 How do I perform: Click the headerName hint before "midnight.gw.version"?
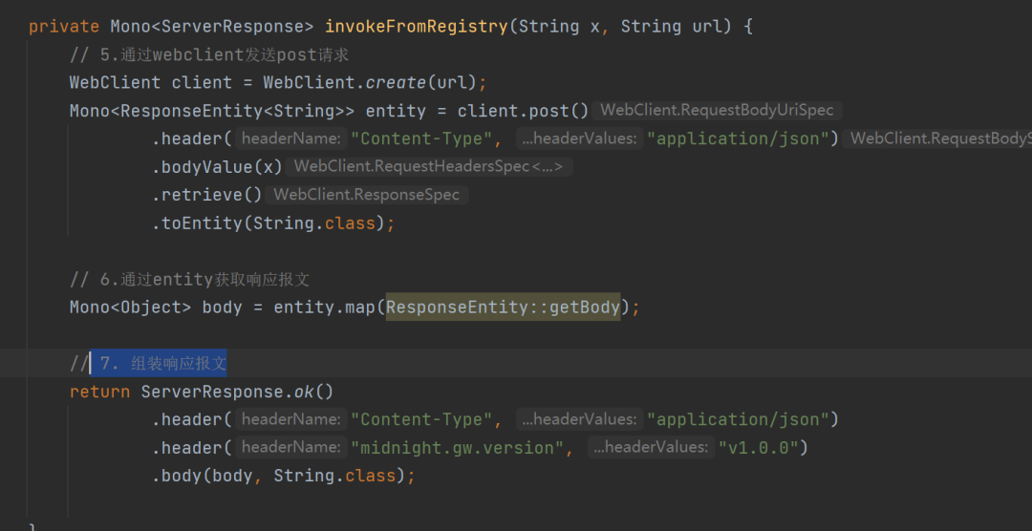[x=290, y=448]
